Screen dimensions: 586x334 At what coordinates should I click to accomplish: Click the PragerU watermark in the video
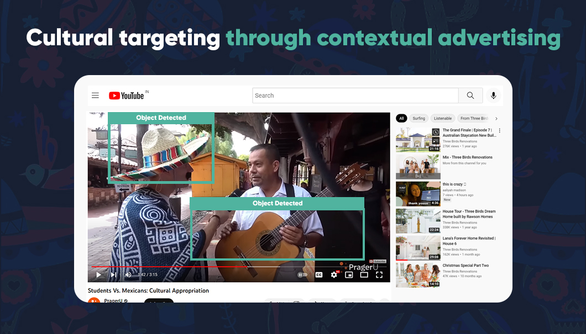tap(363, 267)
